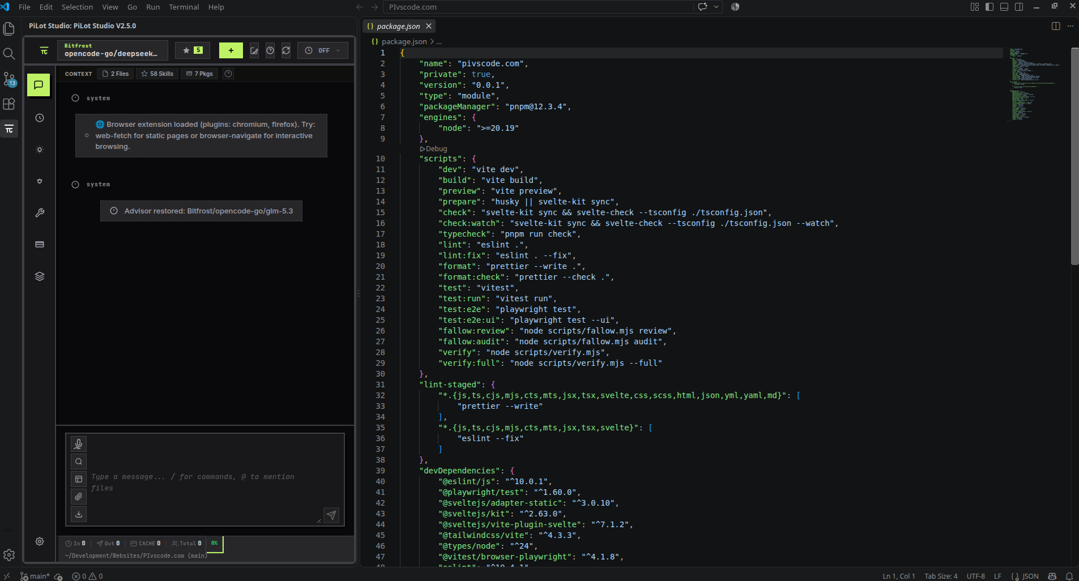The height and width of the screenshot is (581, 1079).
Task: Show the 7 Pkgs context chip
Action: point(199,74)
